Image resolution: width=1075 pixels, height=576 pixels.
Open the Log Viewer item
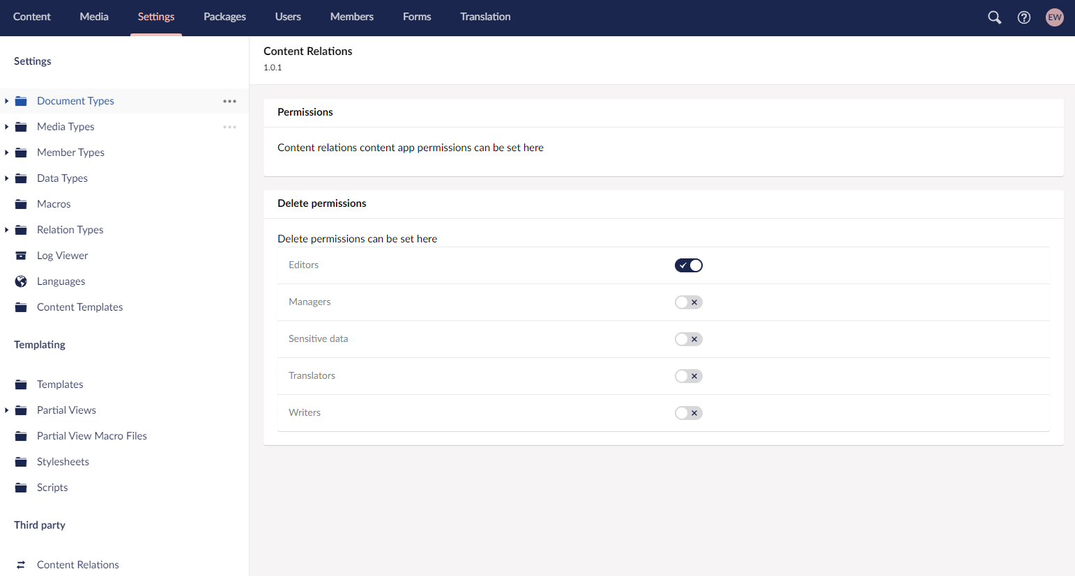(62, 256)
